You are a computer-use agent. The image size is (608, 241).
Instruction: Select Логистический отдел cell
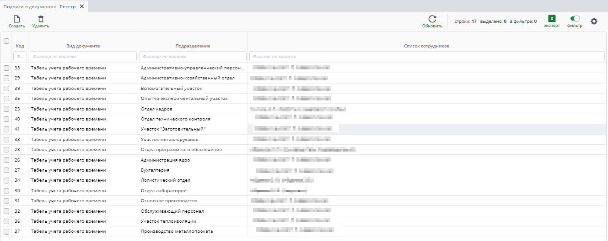pos(193,180)
